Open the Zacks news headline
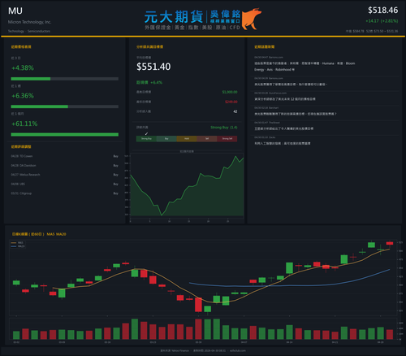The height and width of the screenshot is (356, 406). 283,143
